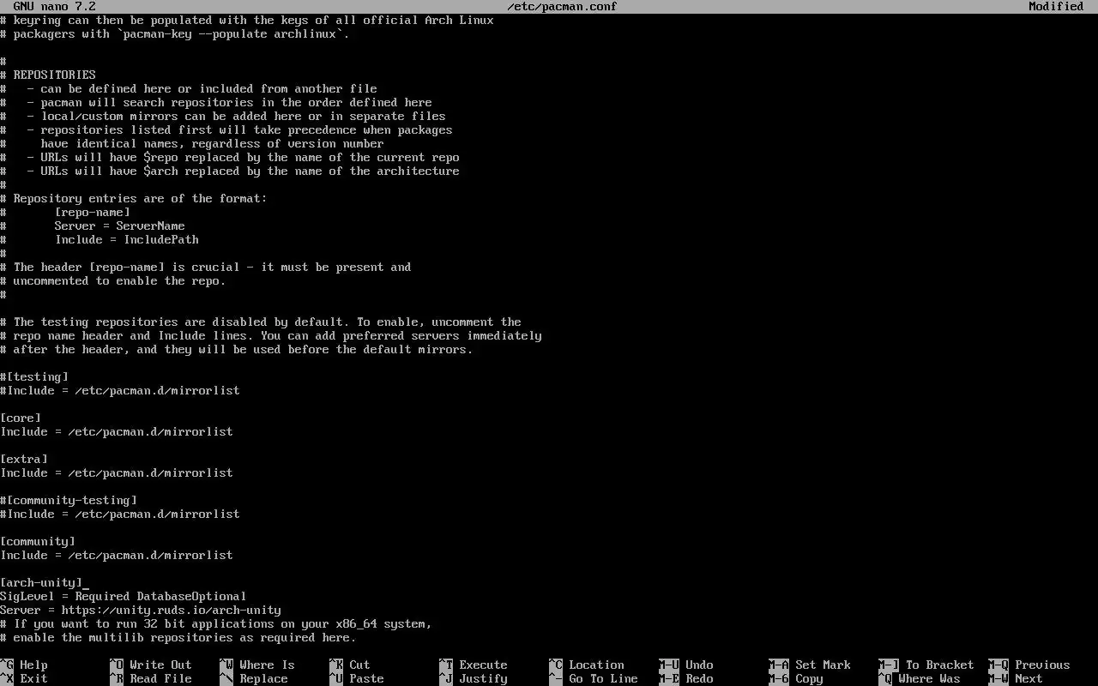
Task: Click 'have identical names, regardless of version' line
Action: coord(192,143)
